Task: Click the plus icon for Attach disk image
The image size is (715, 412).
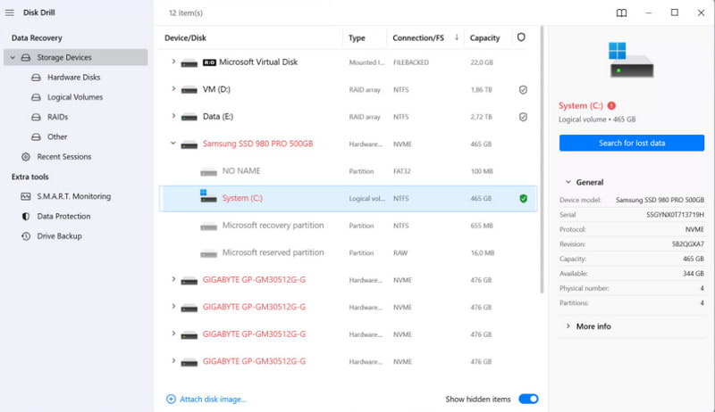Action: pos(171,400)
